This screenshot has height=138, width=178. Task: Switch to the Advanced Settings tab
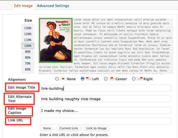click(53, 6)
